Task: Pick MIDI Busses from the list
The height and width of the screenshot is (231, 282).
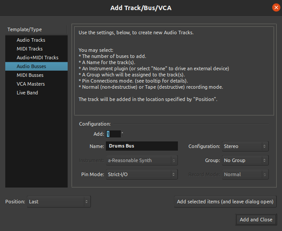Action: point(30,75)
